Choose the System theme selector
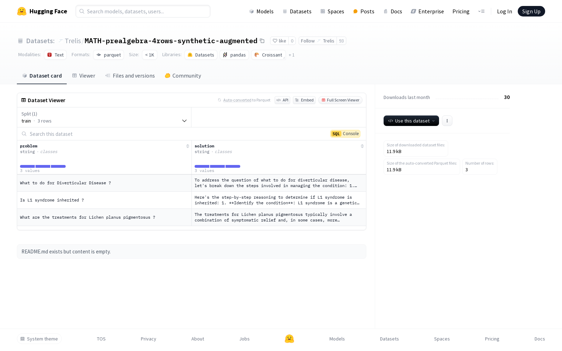Viewport: 562px width, 351px height. tap(39, 339)
